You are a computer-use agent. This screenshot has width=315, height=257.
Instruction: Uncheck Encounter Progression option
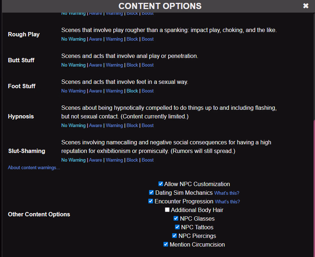(151, 201)
